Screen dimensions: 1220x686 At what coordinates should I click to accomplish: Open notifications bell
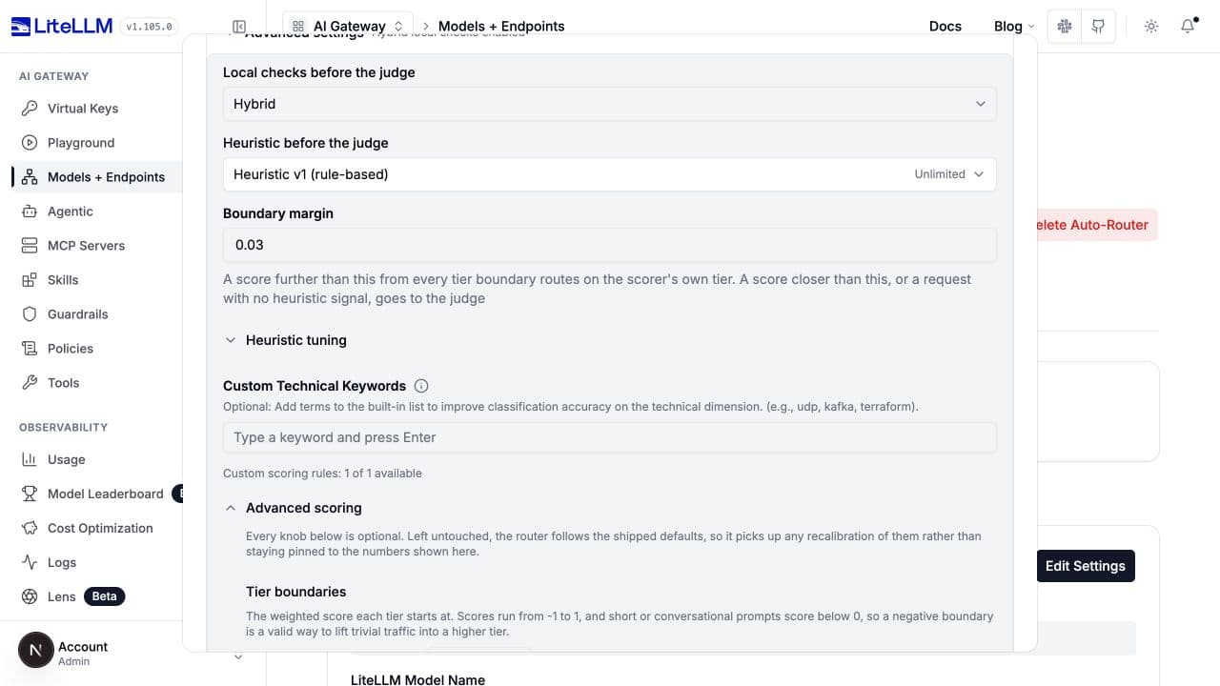click(1188, 27)
